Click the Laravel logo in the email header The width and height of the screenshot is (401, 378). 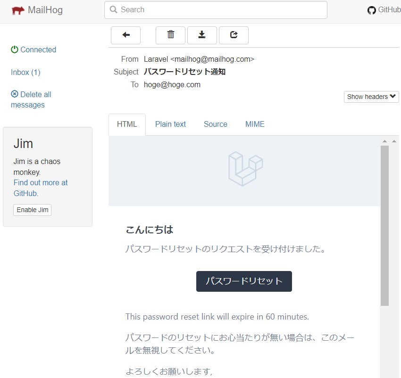pos(245,169)
